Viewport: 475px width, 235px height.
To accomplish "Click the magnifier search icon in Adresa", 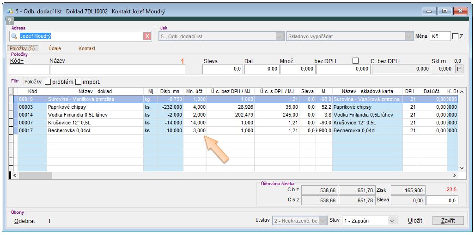I will click(x=14, y=36).
